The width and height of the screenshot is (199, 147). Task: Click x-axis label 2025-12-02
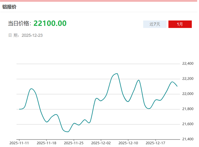point(101,143)
